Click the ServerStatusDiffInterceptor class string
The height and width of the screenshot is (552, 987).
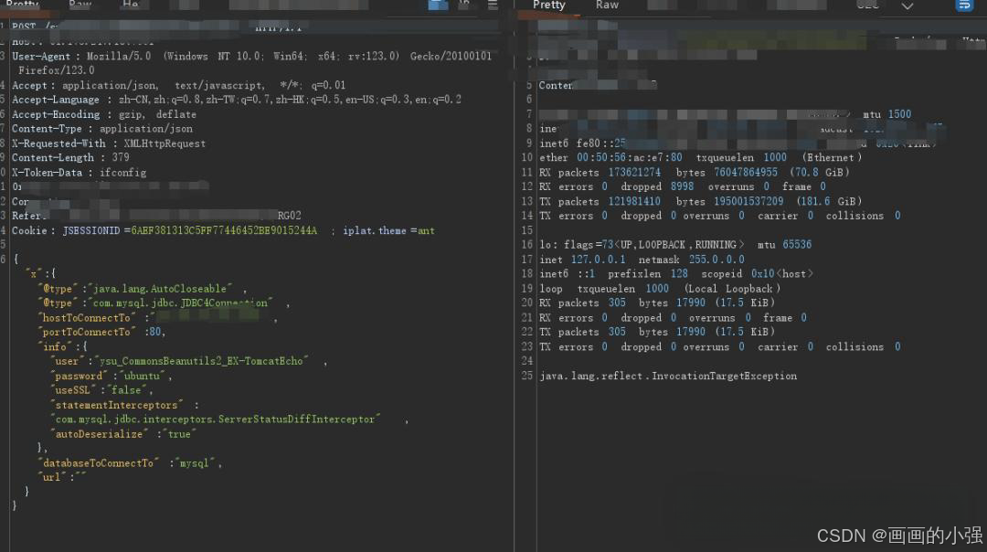(x=215, y=419)
